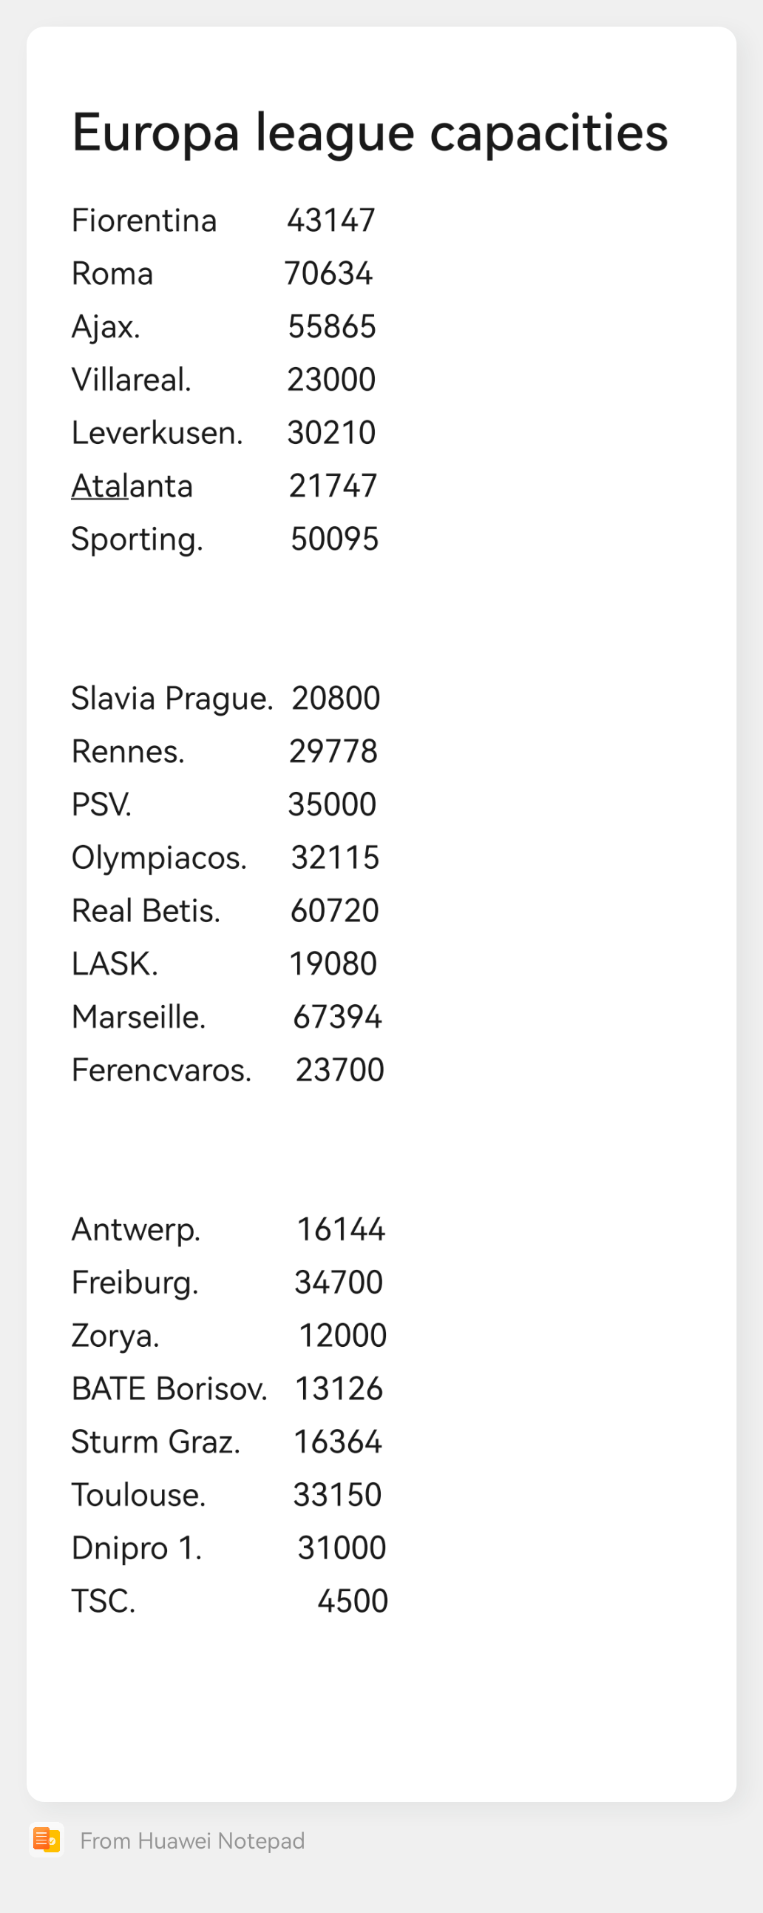
Task: Click Real Betis capacity 60720
Action: (x=334, y=911)
